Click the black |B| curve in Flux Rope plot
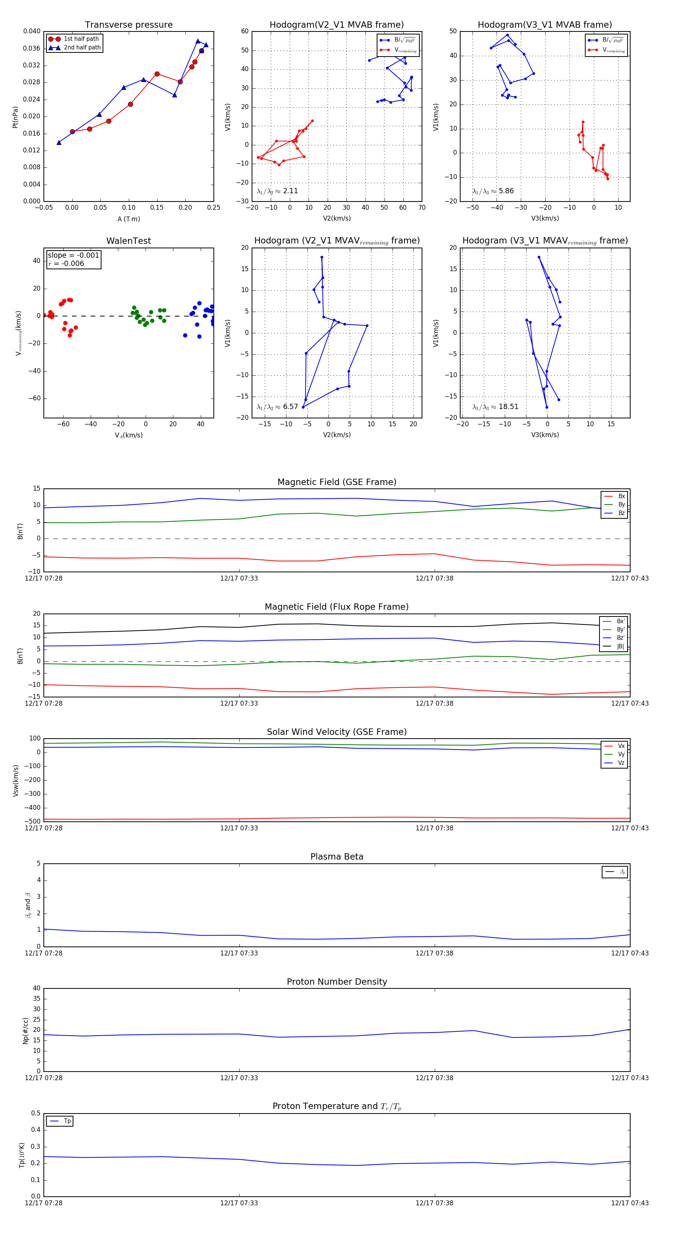Viewport: 674px width, 1236px height. click(x=337, y=625)
